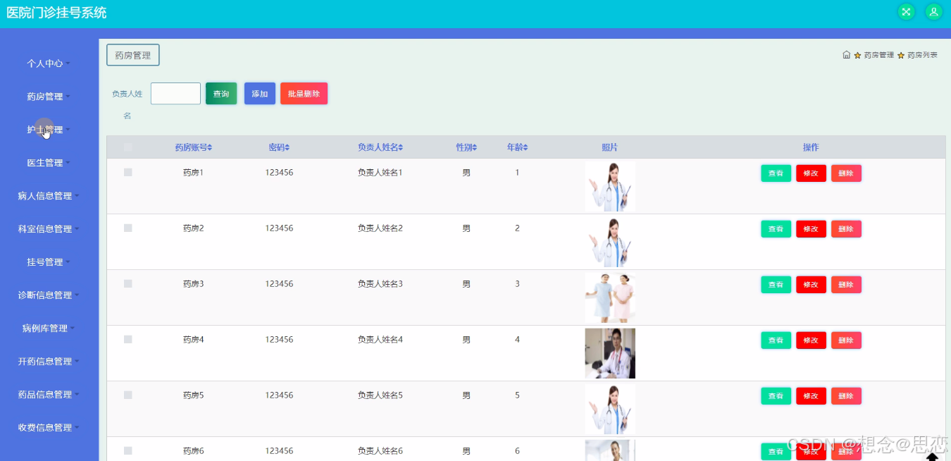The height and width of the screenshot is (461, 951).
Task: Select the 药房管理 page tab
Action: click(x=133, y=55)
